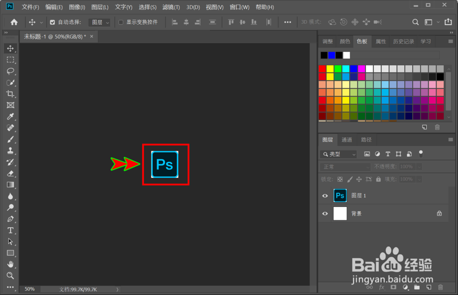Select the Eyedropper tool
This screenshot has height=295, width=458.
pyautogui.click(x=11, y=116)
